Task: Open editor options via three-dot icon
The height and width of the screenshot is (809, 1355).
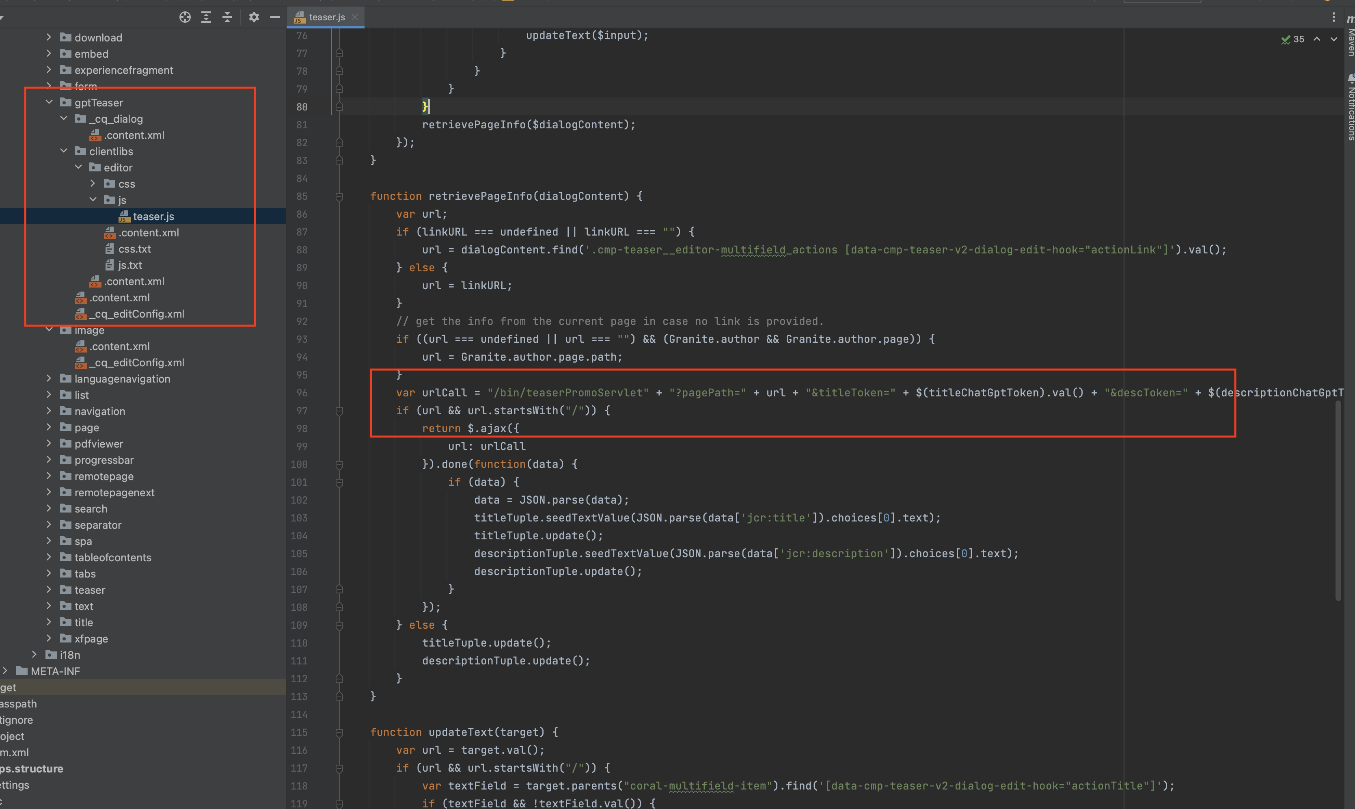Action: click(1334, 17)
